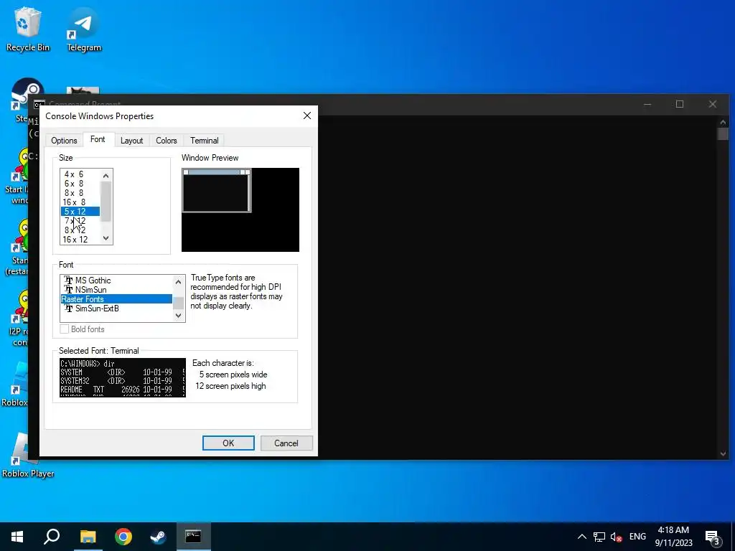Launch Google Chrome from the taskbar
Image resolution: width=735 pixels, height=551 pixels.
pyautogui.click(x=123, y=537)
